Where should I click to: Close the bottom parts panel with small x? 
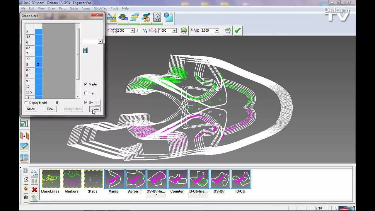(x=21, y=168)
